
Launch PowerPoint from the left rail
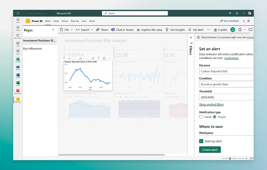coord(18,91)
